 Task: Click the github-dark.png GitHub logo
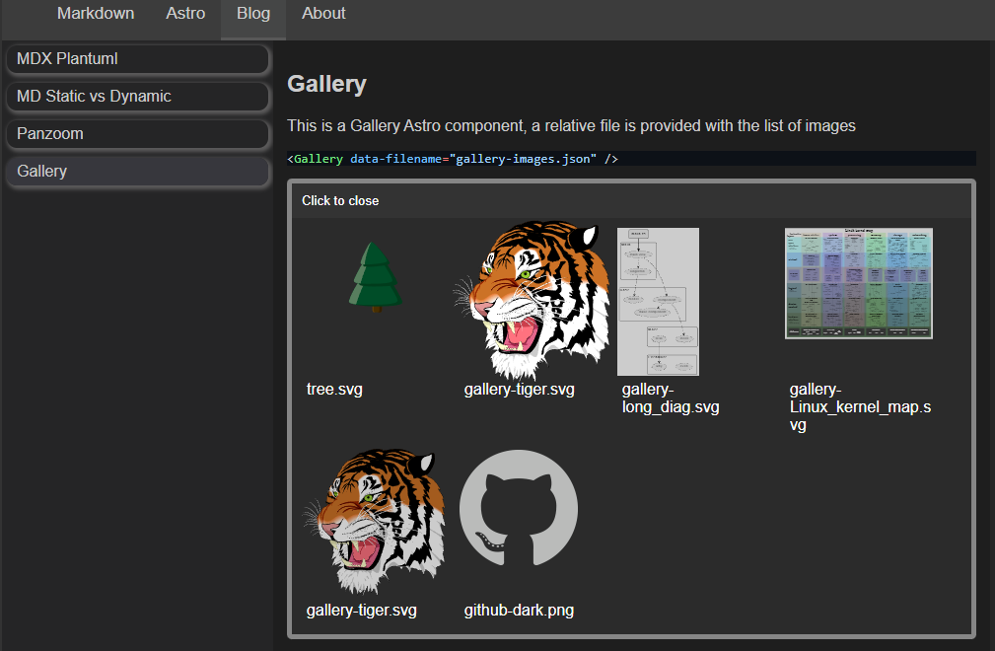point(518,508)
